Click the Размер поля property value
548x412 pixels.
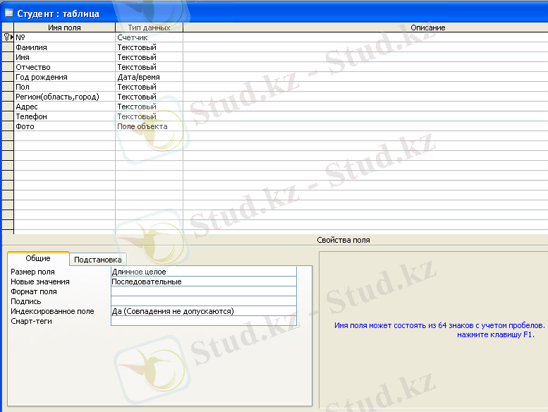tap(203, 272)
